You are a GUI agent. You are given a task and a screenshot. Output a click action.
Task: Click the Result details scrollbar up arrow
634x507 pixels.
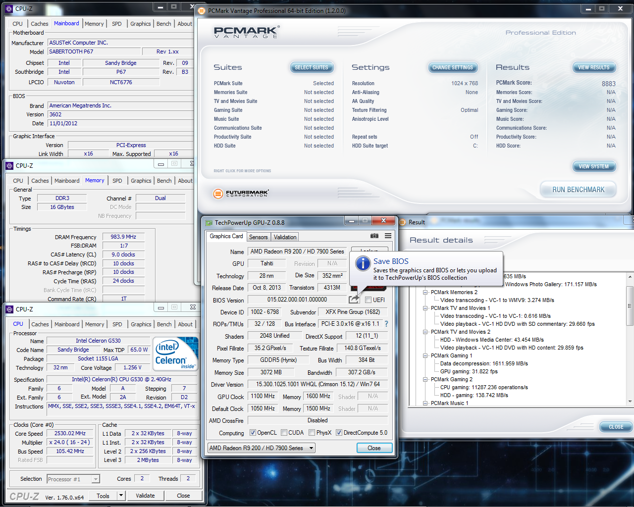pos(630,276)
